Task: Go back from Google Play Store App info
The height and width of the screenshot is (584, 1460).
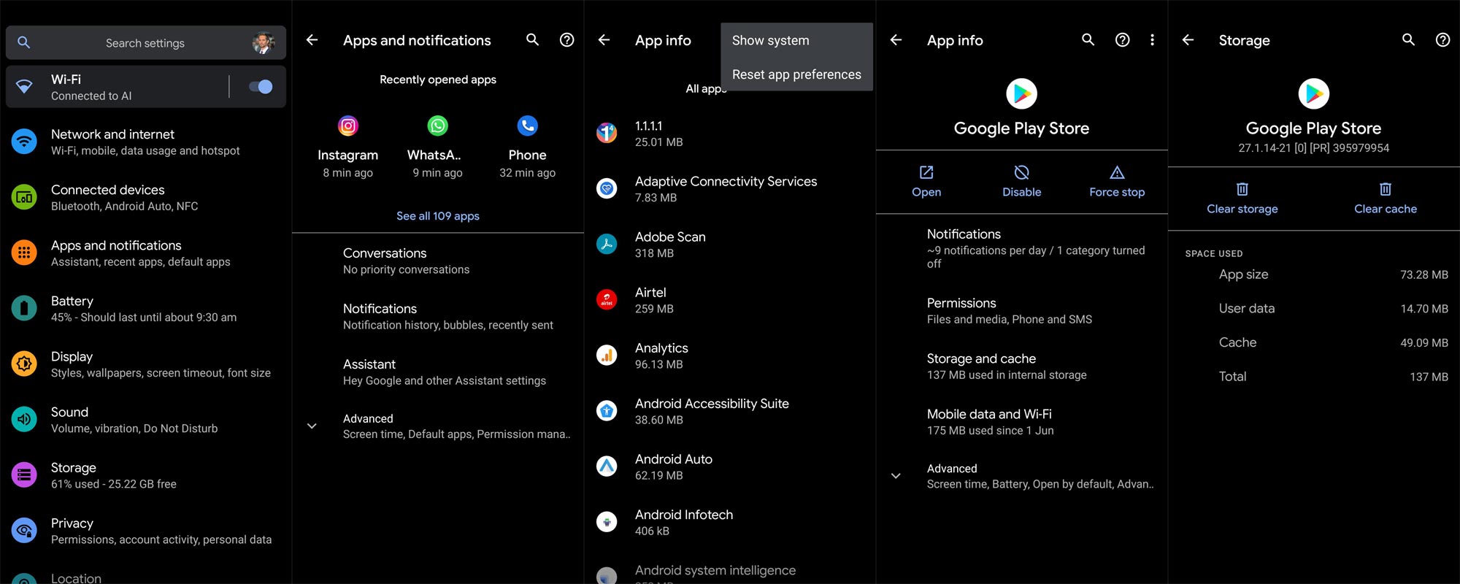Action: (896, 40)
